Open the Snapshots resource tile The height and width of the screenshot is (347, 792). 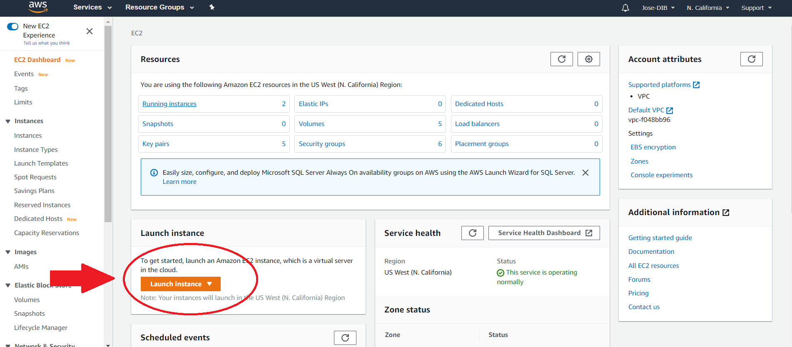[x=214, y=124]
